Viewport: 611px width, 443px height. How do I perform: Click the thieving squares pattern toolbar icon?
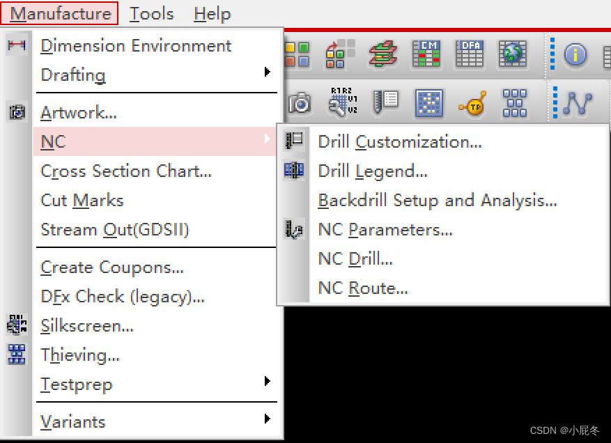pos(515,103)
